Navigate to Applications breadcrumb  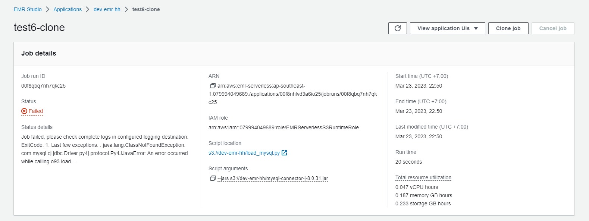[x=68, y=9]
